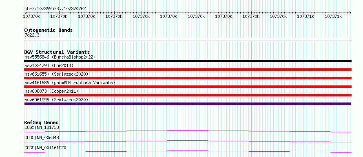Open the COG5|NM_001161520 transcript label
Screen dimensions: 363x157
click(x=45, y=148)
